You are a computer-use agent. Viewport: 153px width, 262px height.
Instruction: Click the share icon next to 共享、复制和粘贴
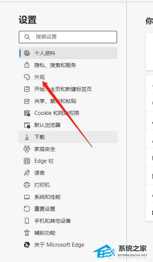pyautogui.click(x=26, y=101)
